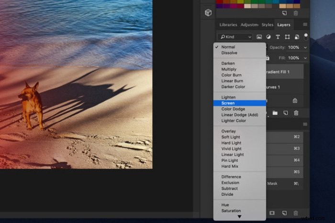Image resolution: width=335 pixels, height=223 pixels.
Task: Open the Channels panel options menu
Action: [x=305, y=124]
